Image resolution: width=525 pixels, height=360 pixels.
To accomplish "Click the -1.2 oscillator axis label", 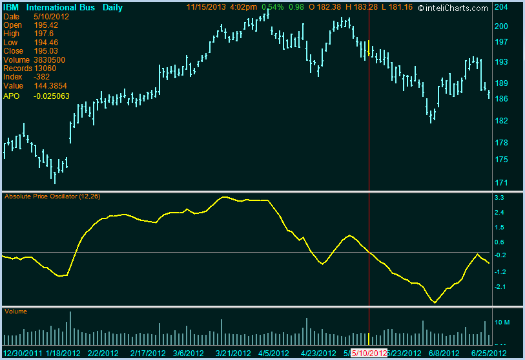I will 500,272.
